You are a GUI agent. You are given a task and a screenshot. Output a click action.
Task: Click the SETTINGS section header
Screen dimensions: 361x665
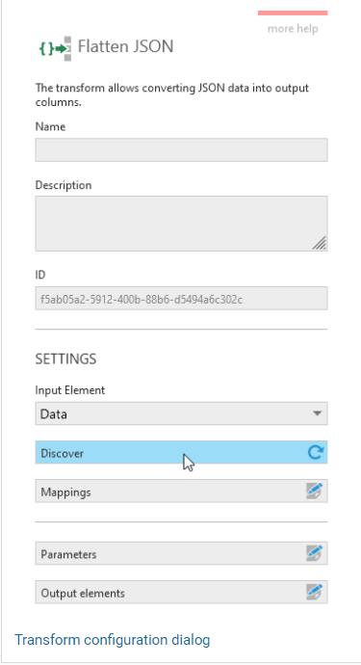pos(65,359)
